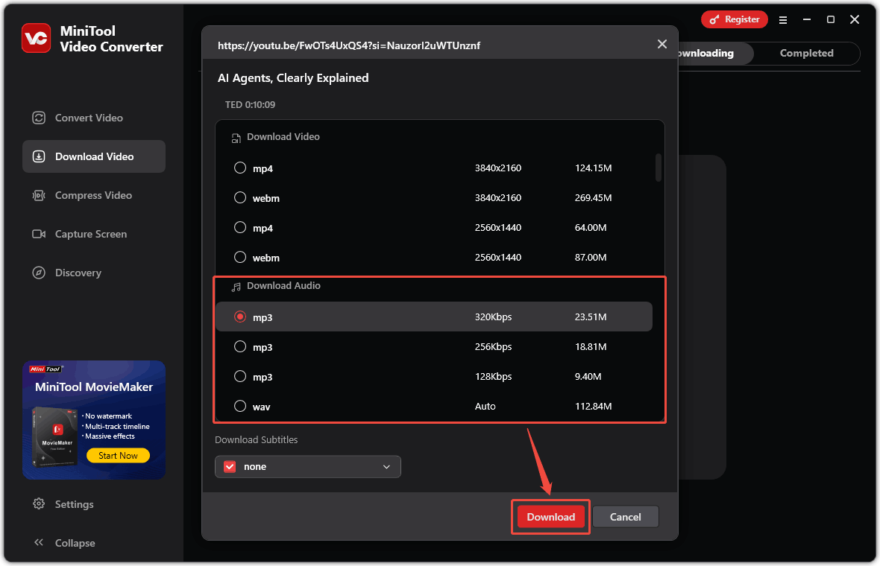Expand the Download Subtitles dropdown arrow
The image size is (880, 566).
click(x=387, y=467)
